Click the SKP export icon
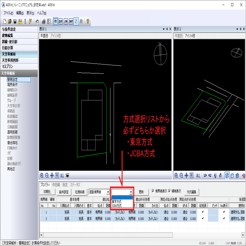This screenshot has width=246, height=246. 71,21
